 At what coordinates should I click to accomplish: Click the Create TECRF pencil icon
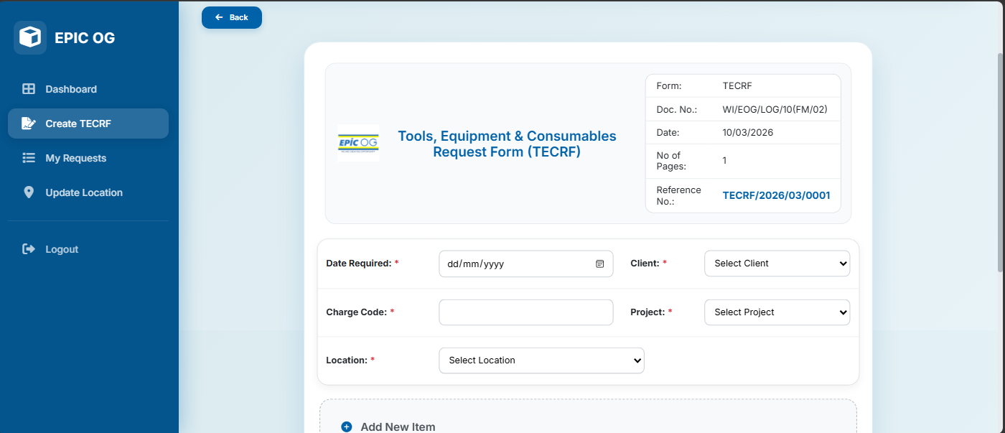coord(29,124)
